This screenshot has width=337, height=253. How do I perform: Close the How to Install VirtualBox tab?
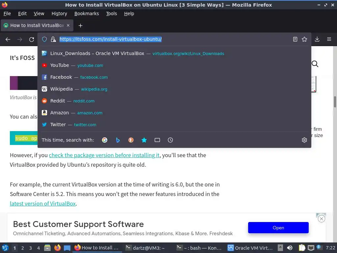tap(68, 25)
